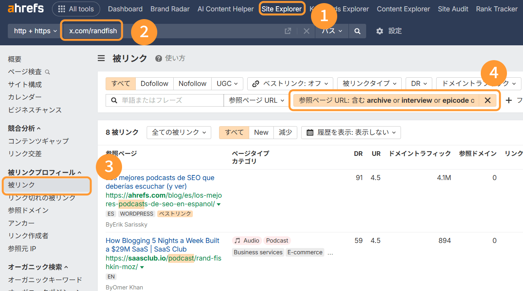Click the hamburger icon beside 被リンク heading
523x291 pixels.
pos(101,58)
